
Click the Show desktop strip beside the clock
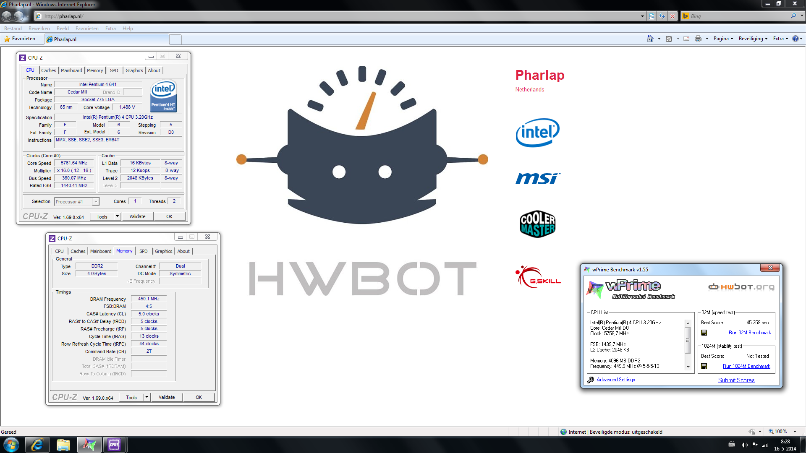803,445
